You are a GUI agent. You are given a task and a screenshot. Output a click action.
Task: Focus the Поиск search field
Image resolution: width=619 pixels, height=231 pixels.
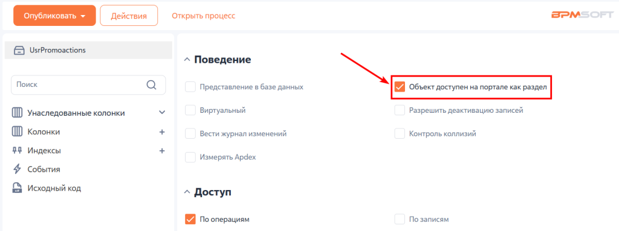(x=88, y=85)
